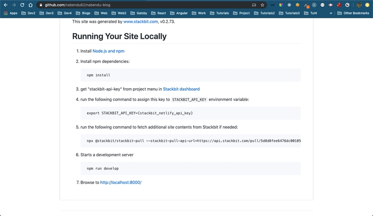Open the browser home page

[30, 5]
